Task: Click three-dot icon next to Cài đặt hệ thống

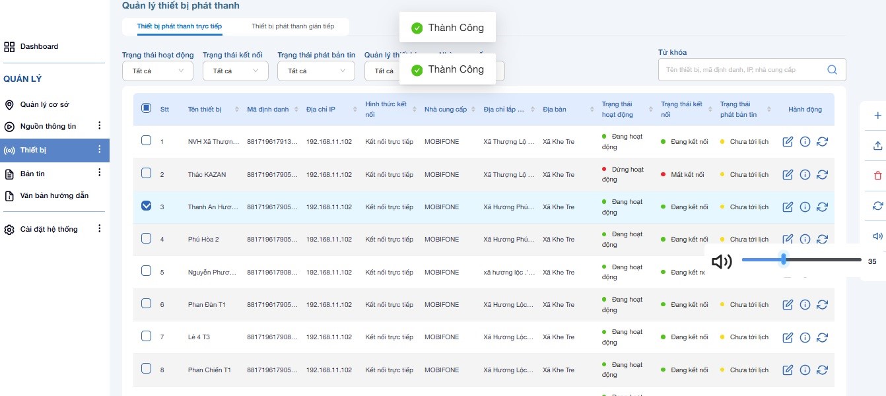Action: coord(100,229)
